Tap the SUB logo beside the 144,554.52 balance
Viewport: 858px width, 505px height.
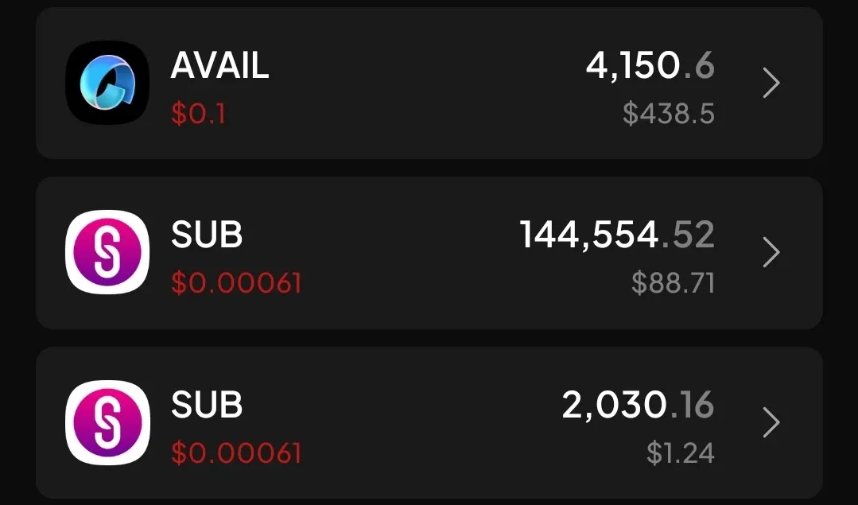pos(107,252)
